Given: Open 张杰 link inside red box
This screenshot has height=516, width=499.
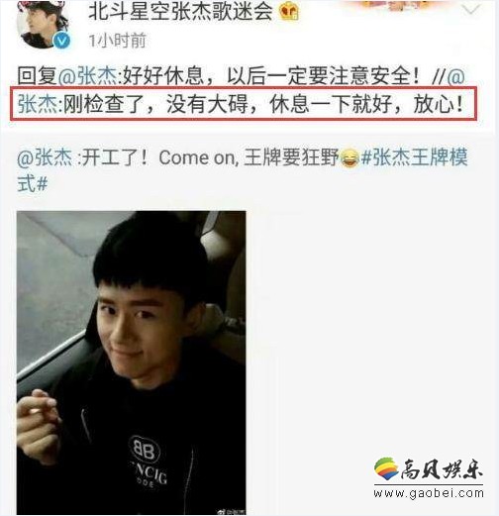Looking at the screenshot, I should click(37, 104).
